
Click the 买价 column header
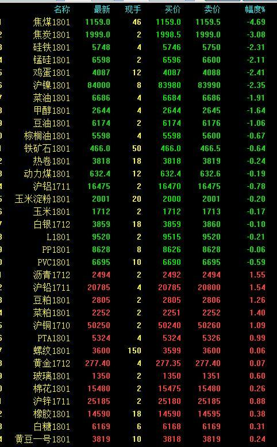(172, 9)
